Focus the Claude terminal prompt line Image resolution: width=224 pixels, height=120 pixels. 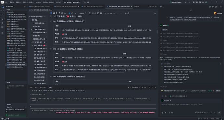pyautogui.click(x=93, y=106)
